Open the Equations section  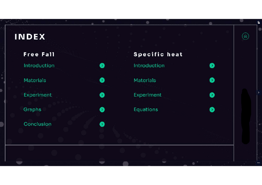(x=146, y=109)
